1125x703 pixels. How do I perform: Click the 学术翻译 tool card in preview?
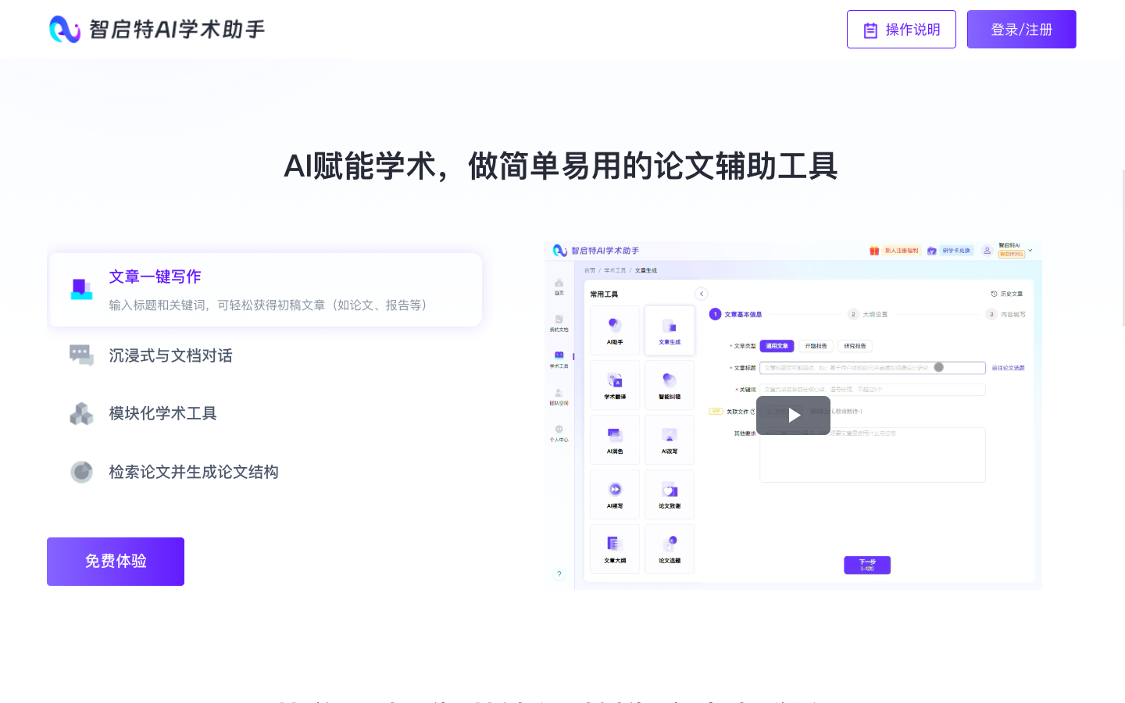click(615, 385)
